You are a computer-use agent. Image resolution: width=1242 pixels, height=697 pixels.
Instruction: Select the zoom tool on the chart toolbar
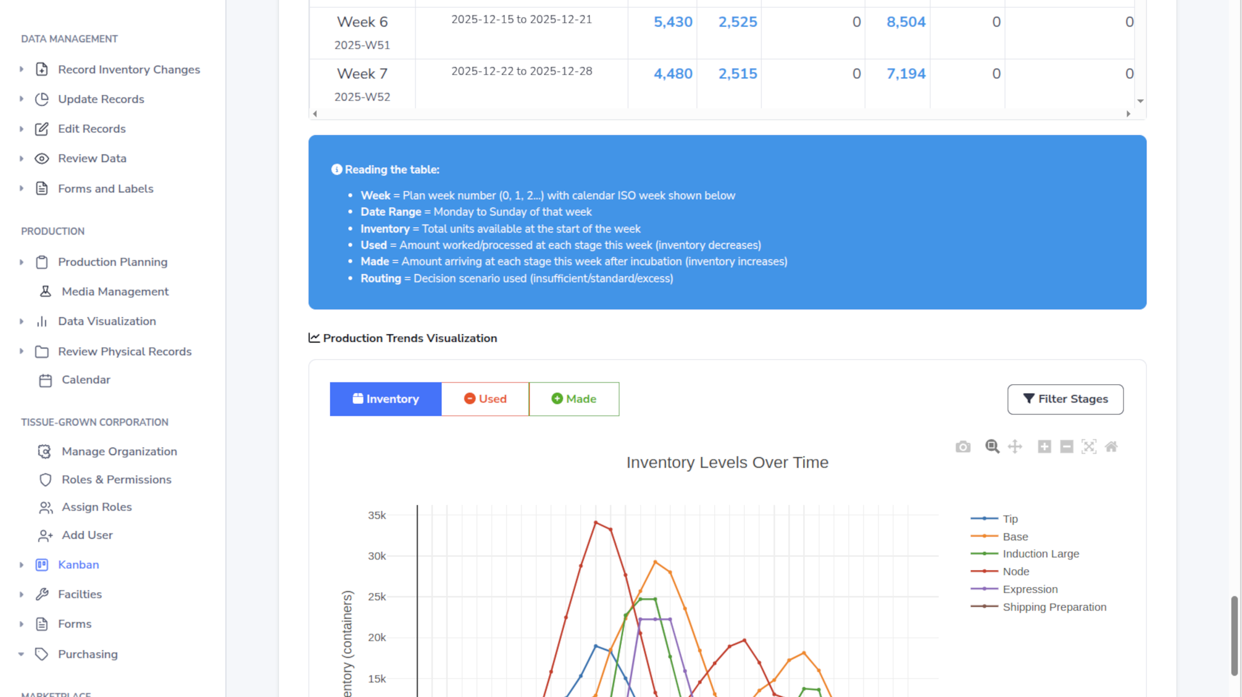[992, 447]
